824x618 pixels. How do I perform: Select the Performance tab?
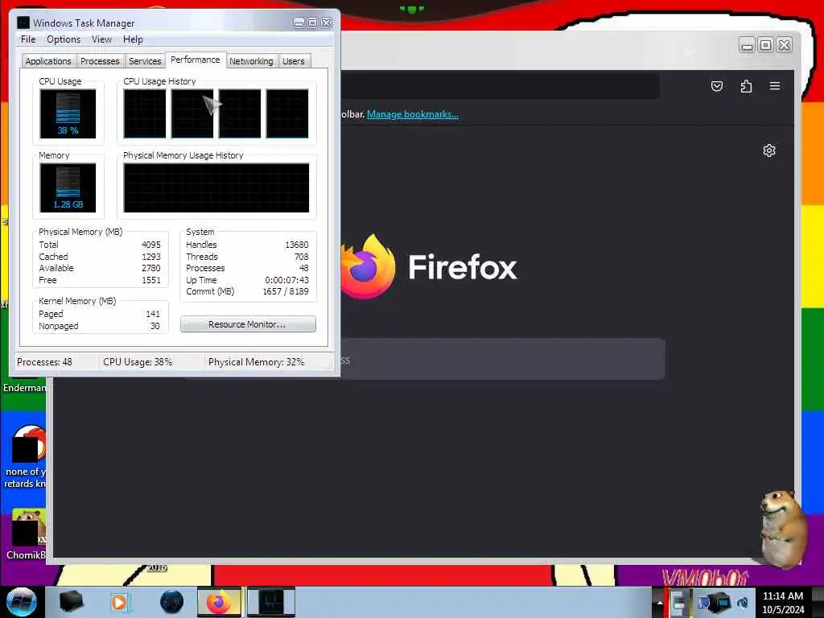pyautogui.click(x=196, y=60)
